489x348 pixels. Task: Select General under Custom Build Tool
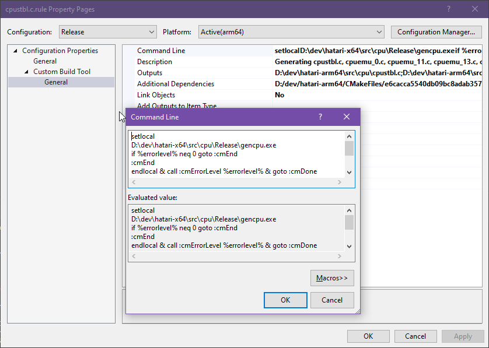[56, 82]
